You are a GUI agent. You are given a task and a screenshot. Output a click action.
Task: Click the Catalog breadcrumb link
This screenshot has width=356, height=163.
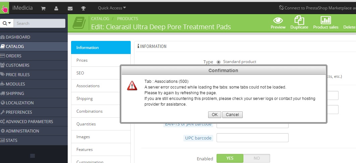100,19
